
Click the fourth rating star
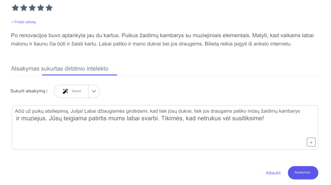(40, 8)
